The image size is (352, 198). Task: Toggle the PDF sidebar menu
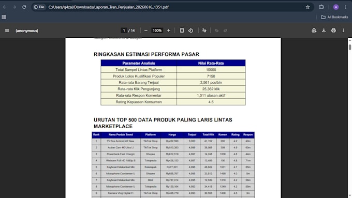7,31
